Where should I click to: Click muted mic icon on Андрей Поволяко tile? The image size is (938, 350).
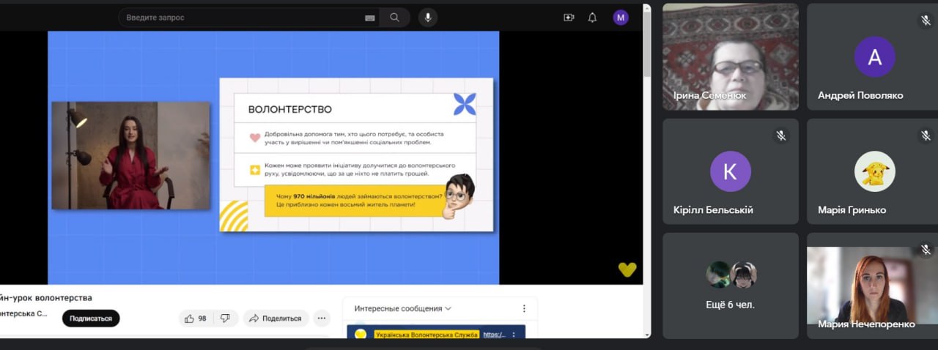click(x=926, y=21)
